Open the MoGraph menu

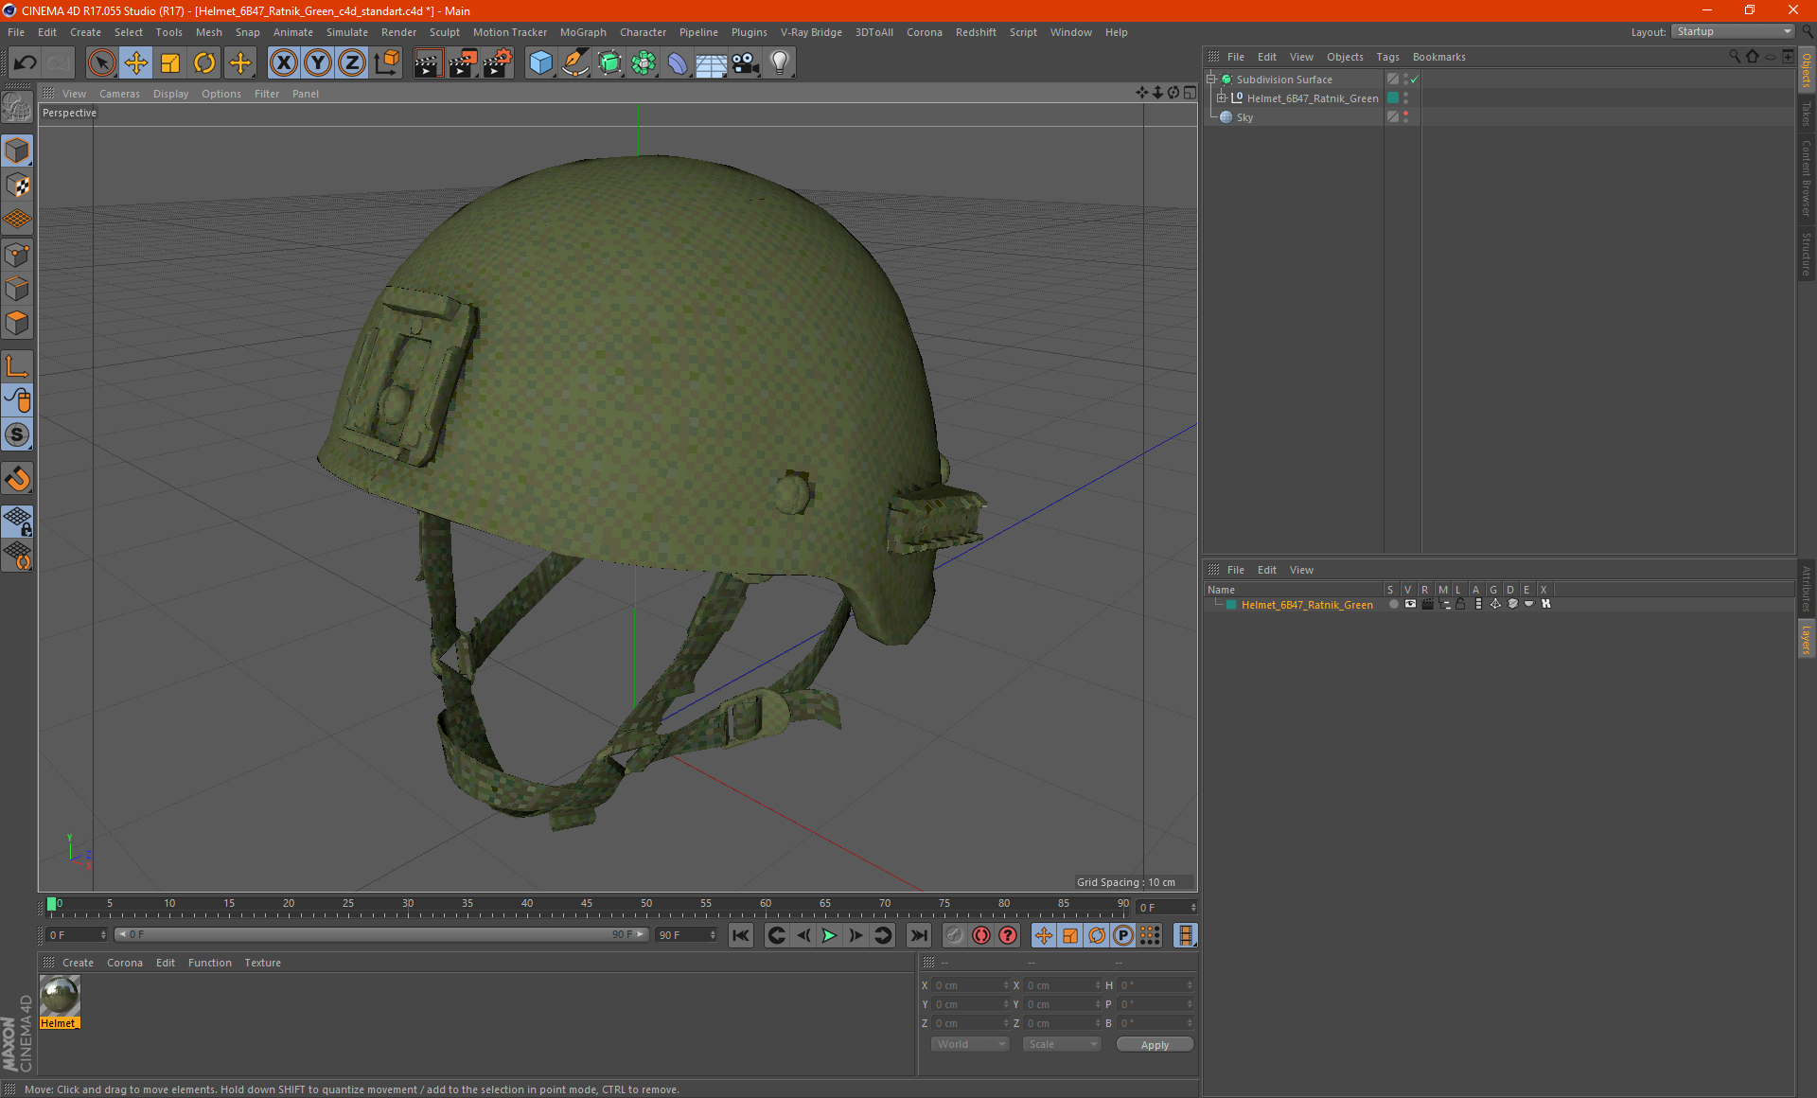583,32
